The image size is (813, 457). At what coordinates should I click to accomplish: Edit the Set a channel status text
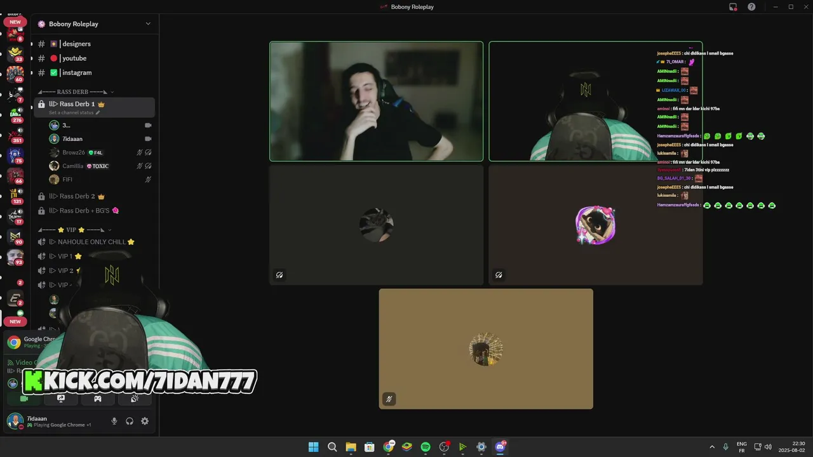[x=74, y=112]
